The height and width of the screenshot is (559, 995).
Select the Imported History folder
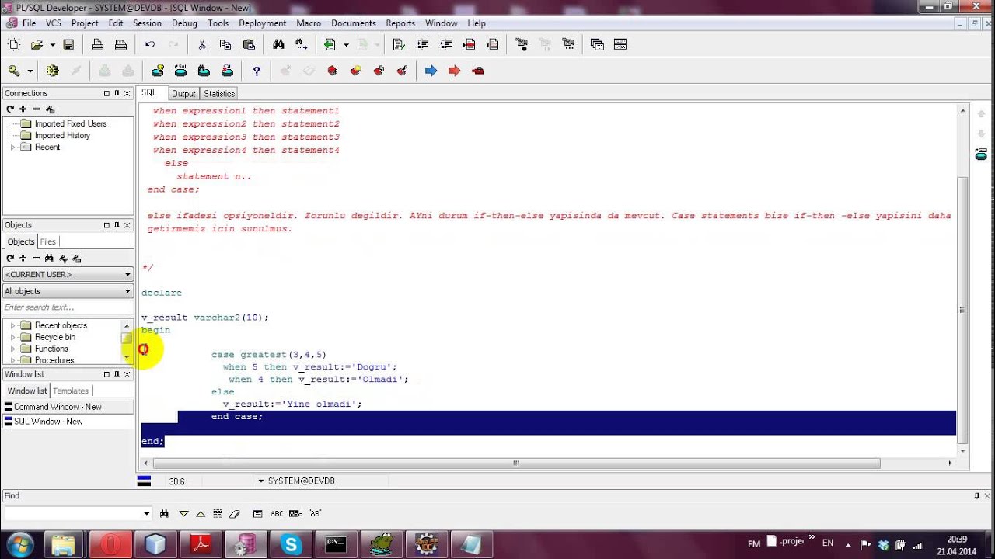click(62, 136)
